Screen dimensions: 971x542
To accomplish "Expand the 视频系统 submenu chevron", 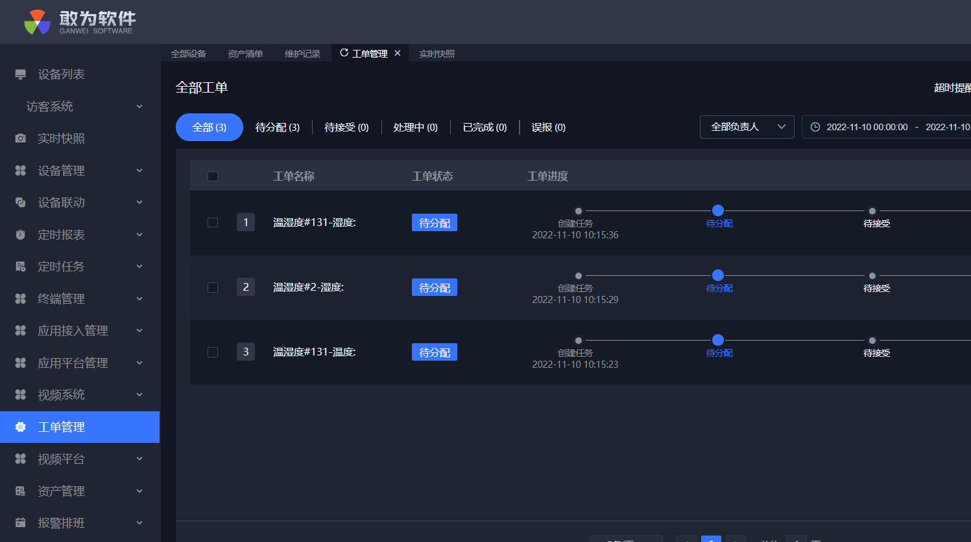I will coord(139,394).
